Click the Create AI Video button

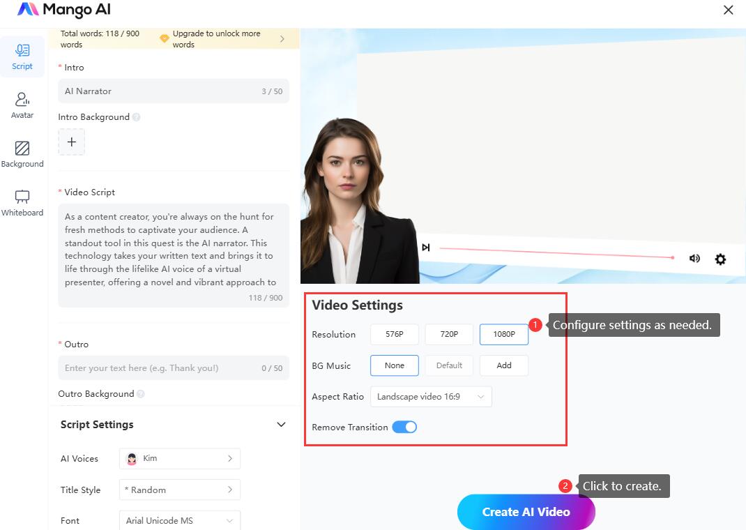pyautogui.click(x=526, y=512)
